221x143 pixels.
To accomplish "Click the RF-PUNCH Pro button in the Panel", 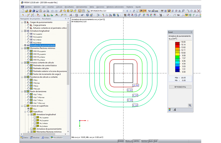I will [180, 87].
